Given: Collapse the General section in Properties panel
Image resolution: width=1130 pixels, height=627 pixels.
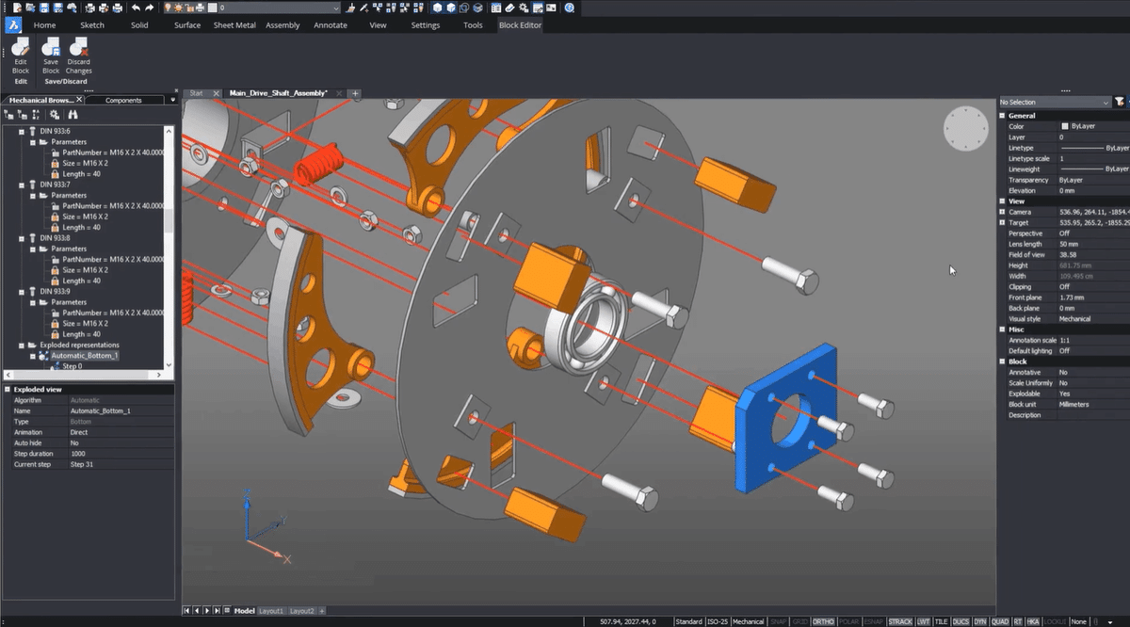Looking at the screenshot, I should tap(1003, 116).
